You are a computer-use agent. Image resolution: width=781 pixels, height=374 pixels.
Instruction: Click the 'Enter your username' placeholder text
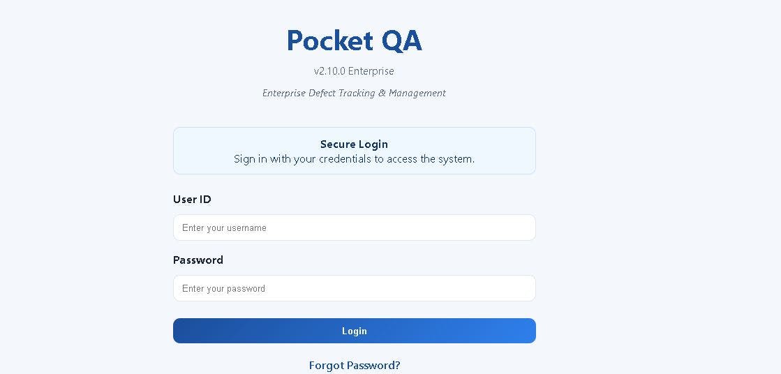(x=224, y=228)
